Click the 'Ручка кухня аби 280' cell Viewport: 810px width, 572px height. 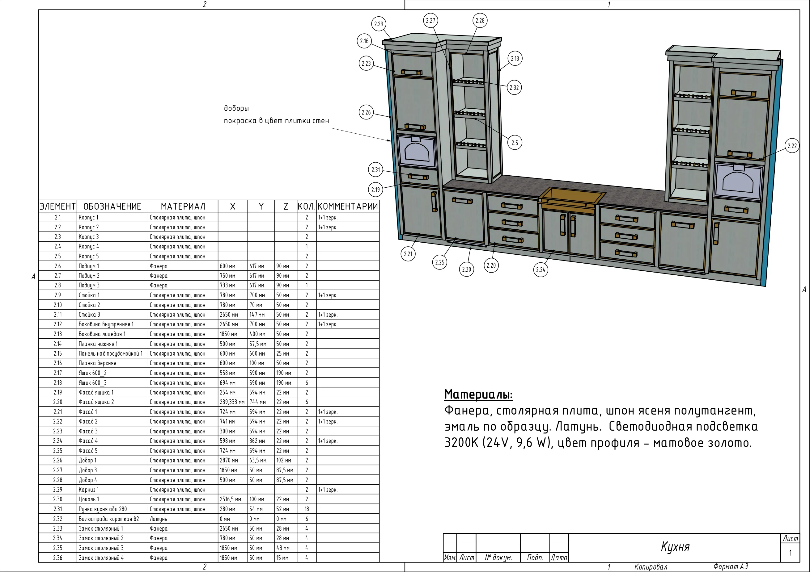[x=112, y=509]
